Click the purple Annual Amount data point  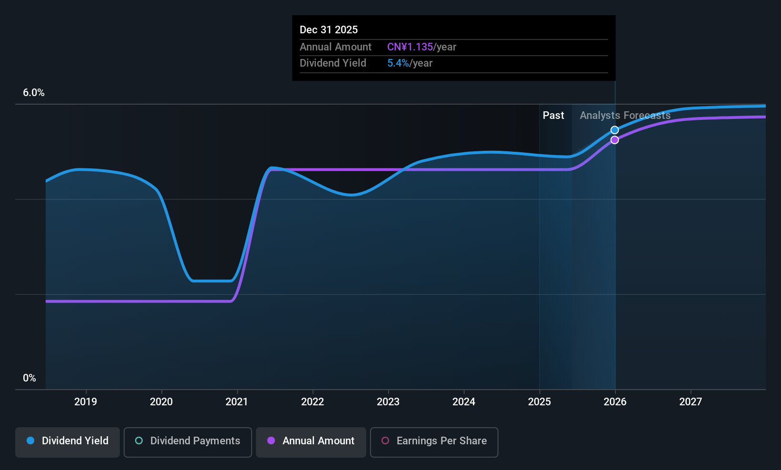(x=615, y=140)
